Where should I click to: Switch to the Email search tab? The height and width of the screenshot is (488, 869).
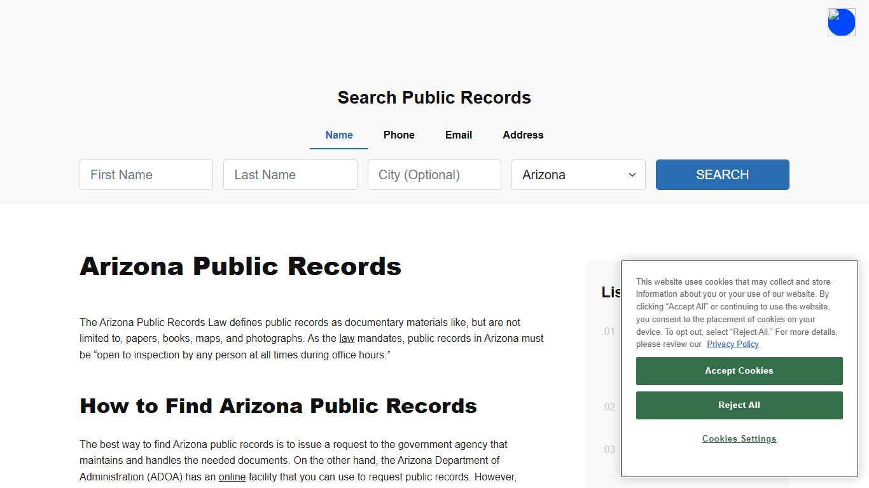click(x=458, y=135)
